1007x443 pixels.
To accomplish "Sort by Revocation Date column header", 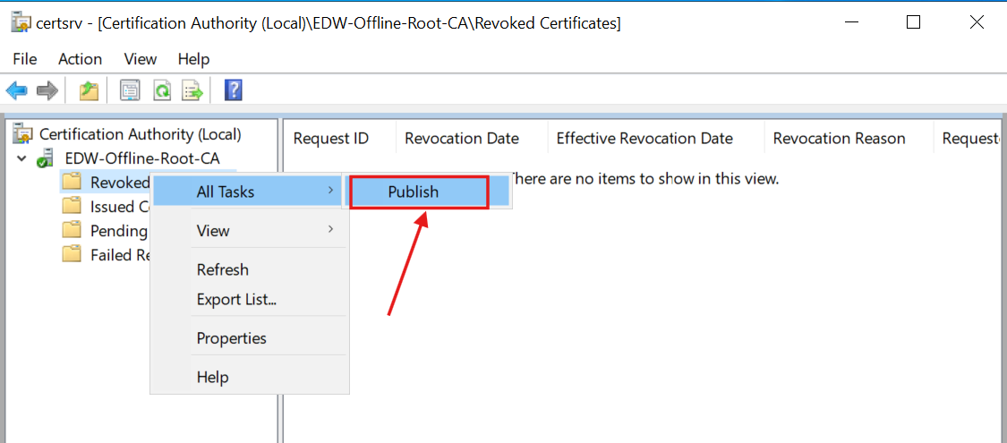I will coord(472,138).
